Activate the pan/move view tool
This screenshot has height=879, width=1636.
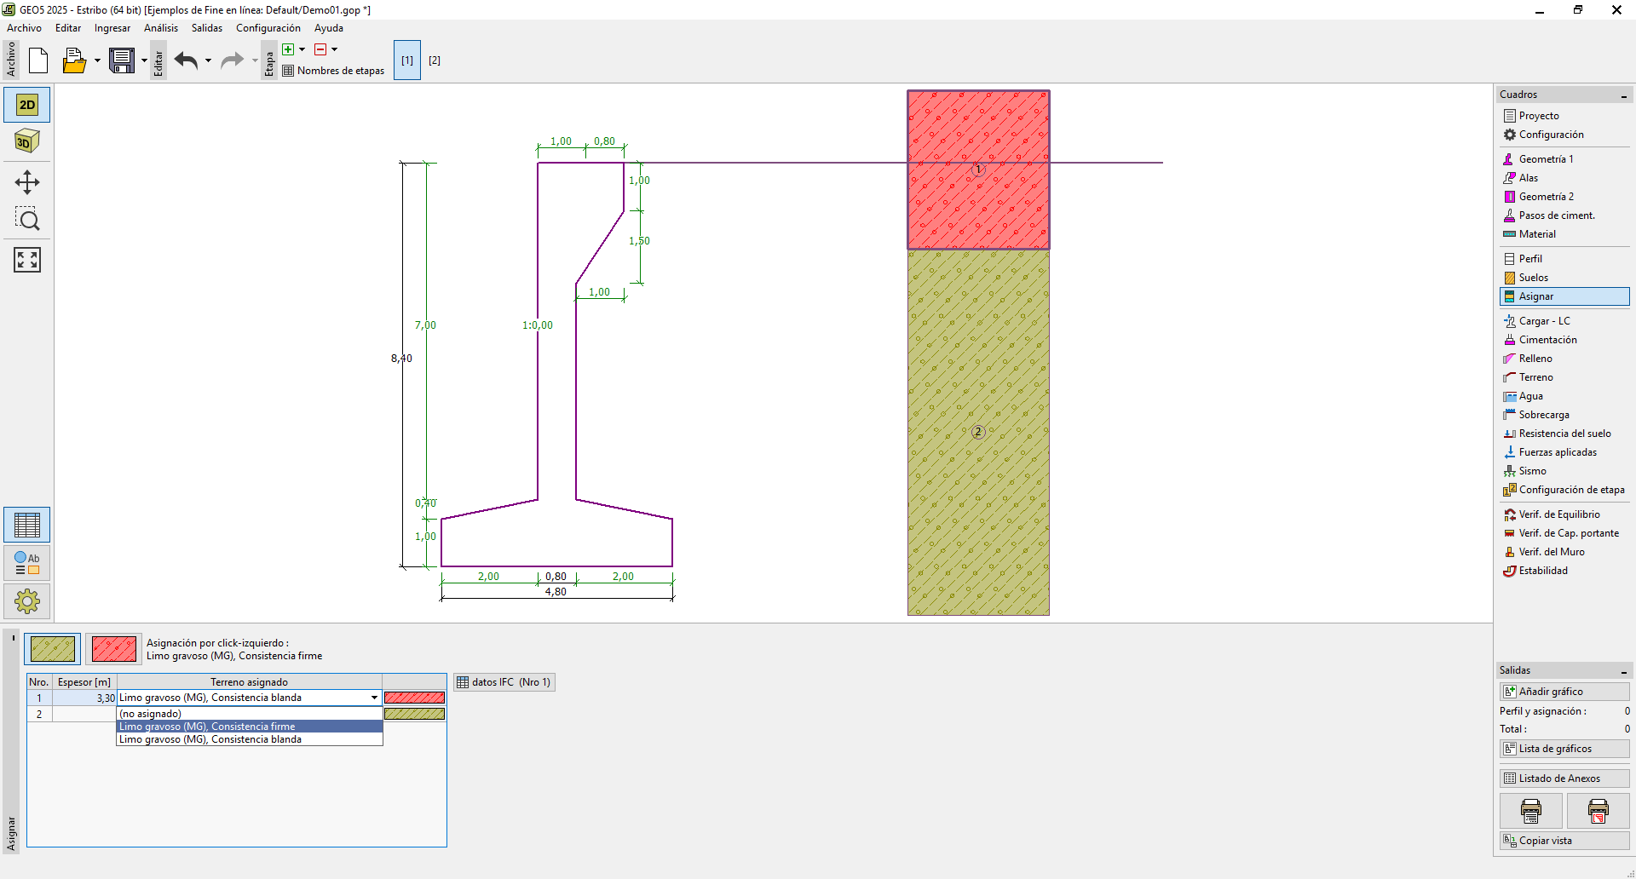pos(27,182)
